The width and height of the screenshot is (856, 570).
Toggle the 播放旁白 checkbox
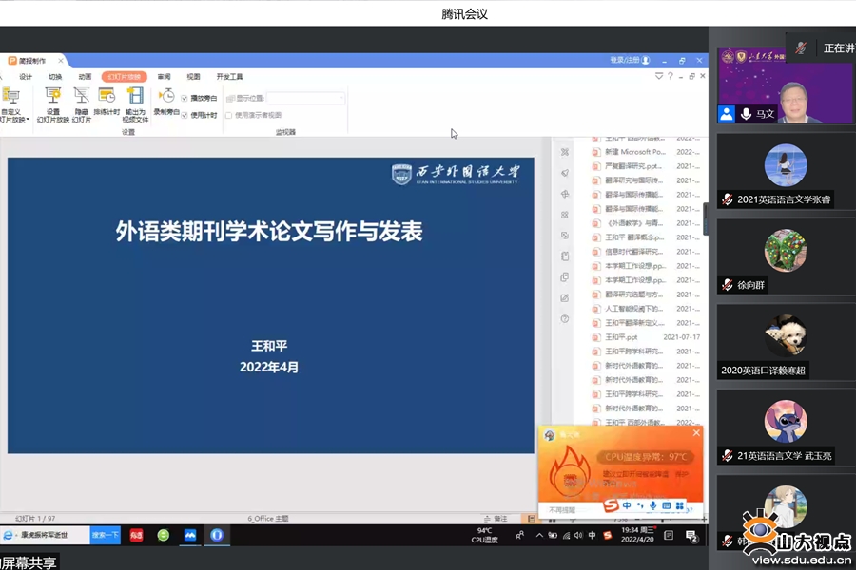point(185,98)
